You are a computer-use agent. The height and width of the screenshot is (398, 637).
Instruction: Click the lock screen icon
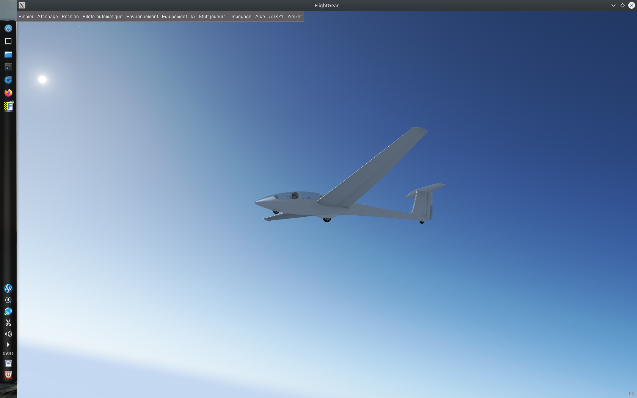coord(8,364)
